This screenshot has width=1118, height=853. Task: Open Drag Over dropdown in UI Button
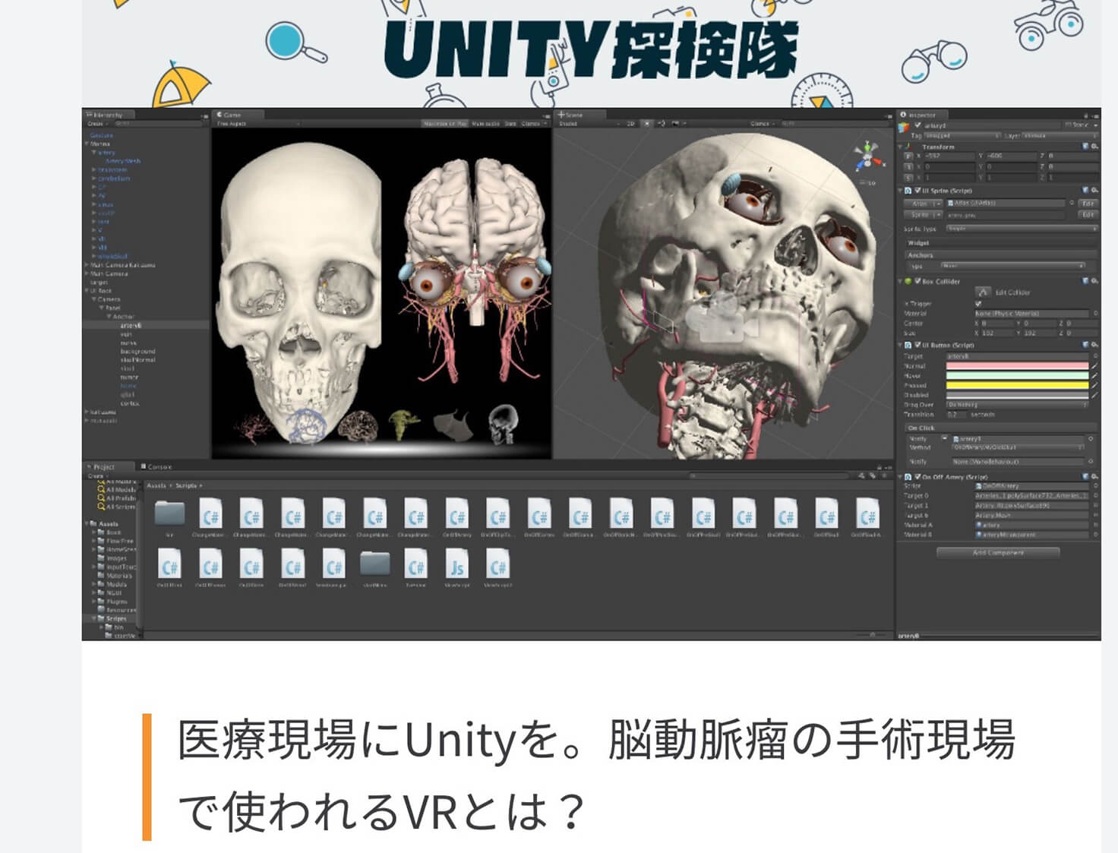(x=1017, y=405)
